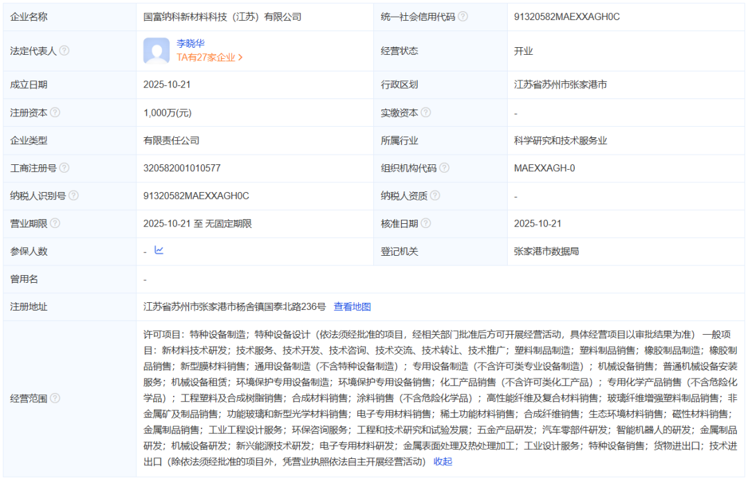This screenshot has width=748, height=479.
Task: Click help icon next to 法定代表人
Action: coord(64,51)
